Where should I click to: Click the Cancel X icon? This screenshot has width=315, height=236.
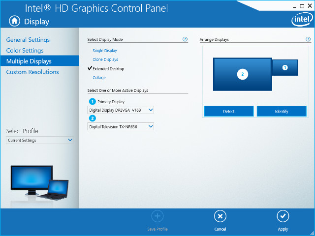pos(220,216)
